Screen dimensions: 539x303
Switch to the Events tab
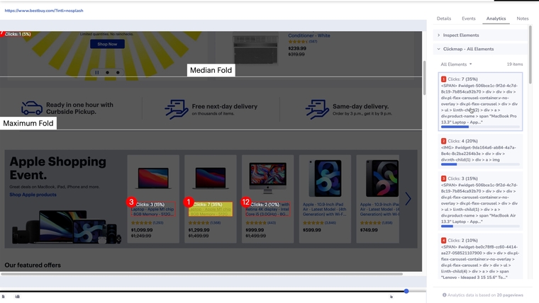click(469, 18)
